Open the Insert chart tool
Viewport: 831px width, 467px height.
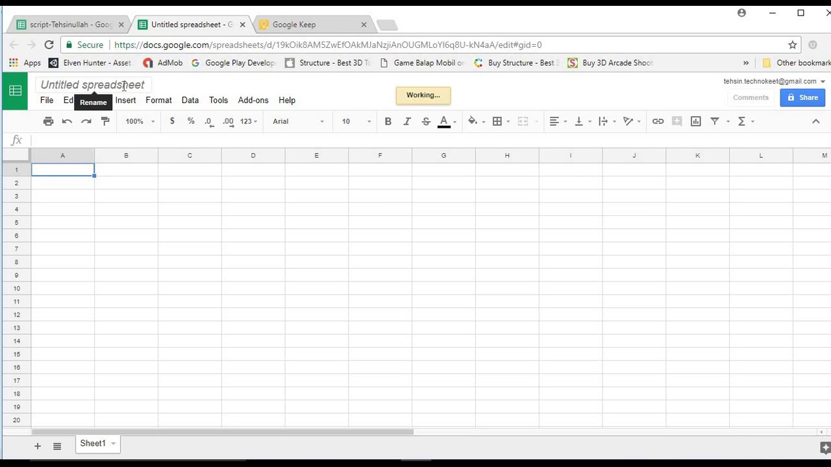(x=696, y=121)
